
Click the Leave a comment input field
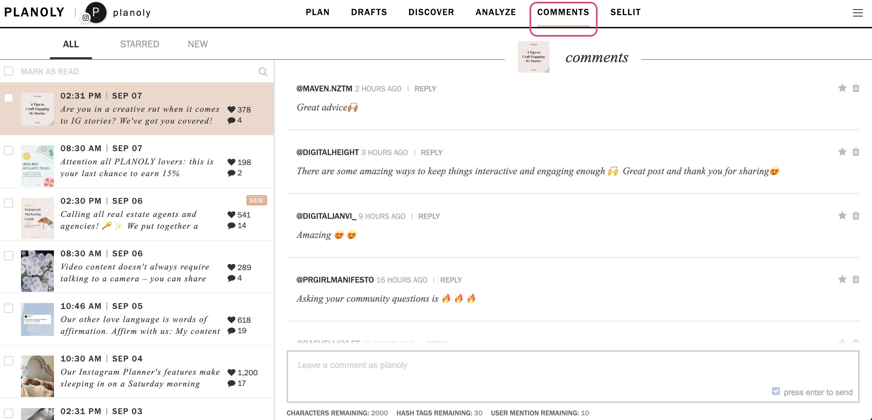[573, 377]
